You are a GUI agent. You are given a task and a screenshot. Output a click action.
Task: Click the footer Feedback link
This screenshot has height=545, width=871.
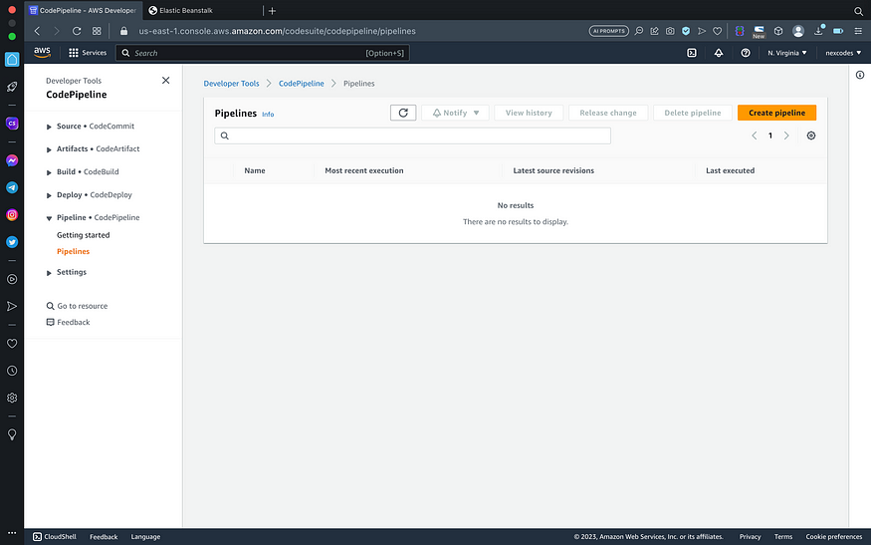(104, 537)
